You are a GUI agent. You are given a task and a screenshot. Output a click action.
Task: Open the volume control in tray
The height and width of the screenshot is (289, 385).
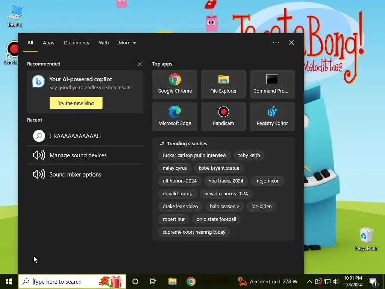(x=336, y=281)
